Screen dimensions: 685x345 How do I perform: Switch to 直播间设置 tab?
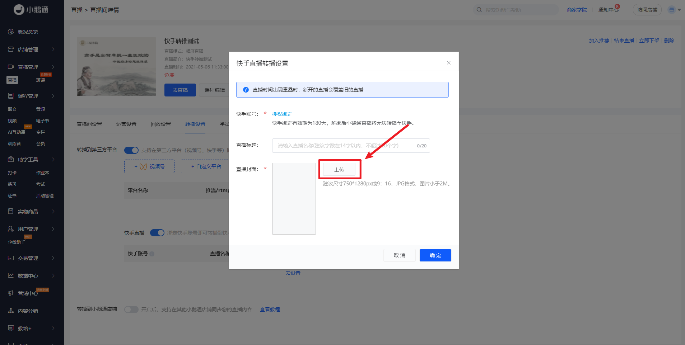(x=89, y=124)
